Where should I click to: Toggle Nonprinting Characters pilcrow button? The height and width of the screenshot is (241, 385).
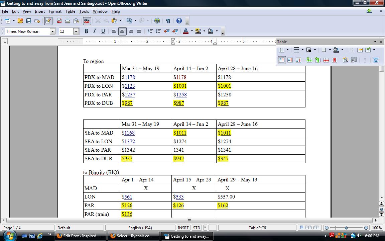168,21
